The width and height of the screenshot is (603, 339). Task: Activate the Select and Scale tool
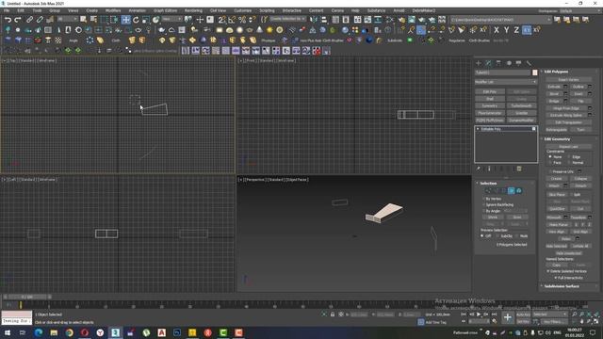coord(146,20)
